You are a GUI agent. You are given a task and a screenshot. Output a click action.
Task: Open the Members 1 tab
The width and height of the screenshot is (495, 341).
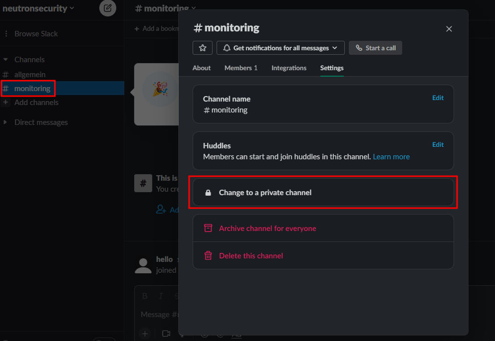pyautogui.click(x=241, y=68)
